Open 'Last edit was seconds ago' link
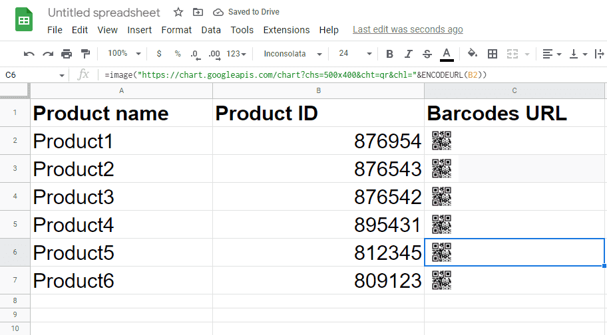607x335 pixels. tap(407, 29)
